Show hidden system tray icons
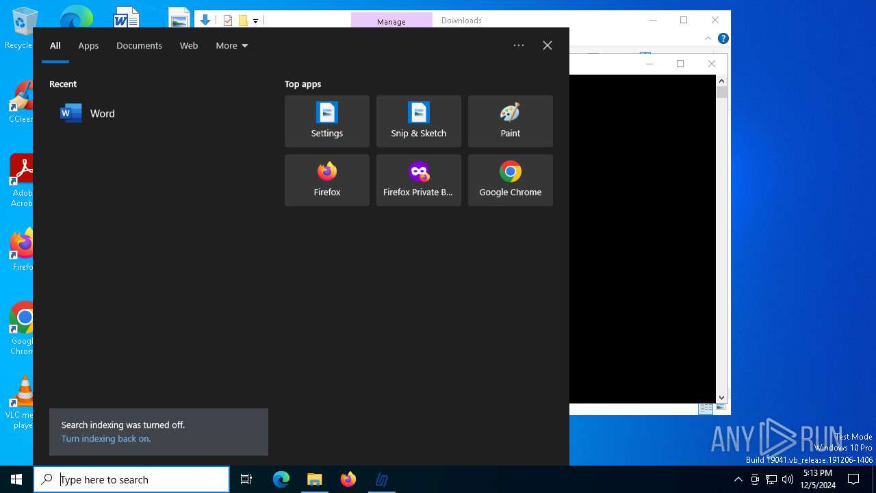This screenshot has width=876, height=493. (x=738, y=479)
